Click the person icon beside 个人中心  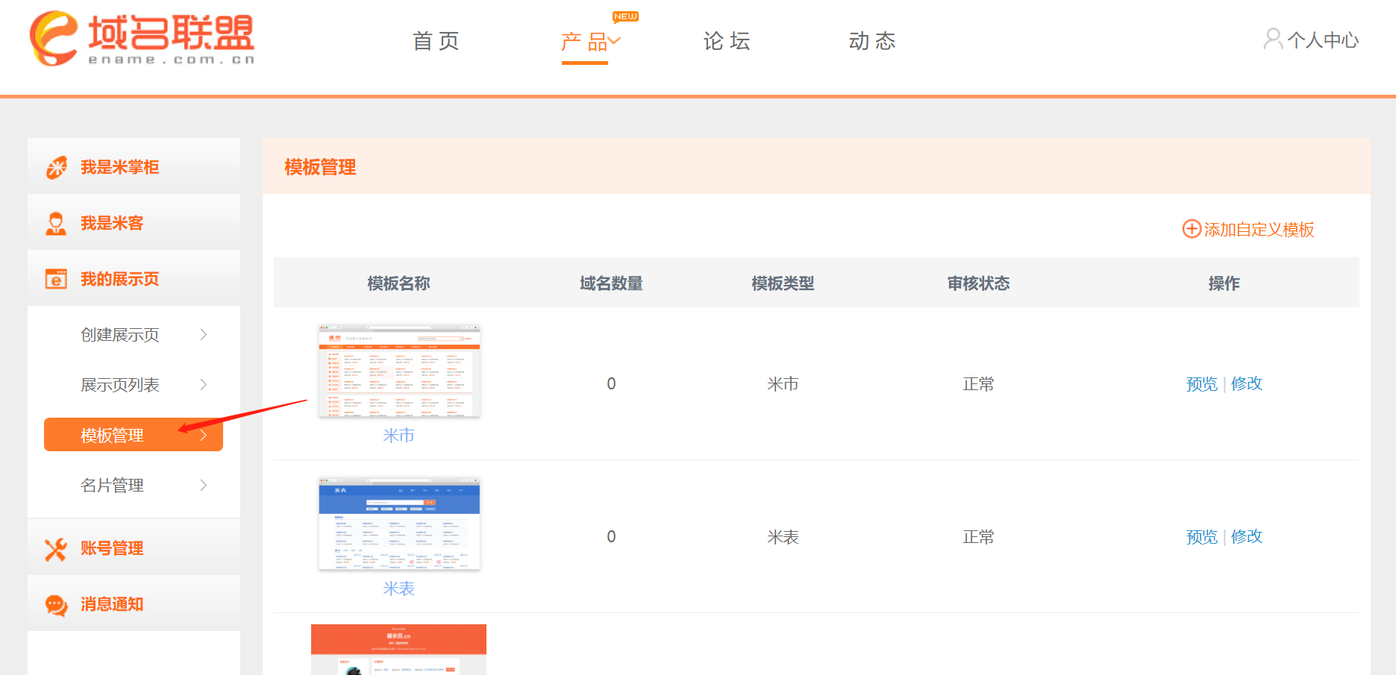point(1272,40)
